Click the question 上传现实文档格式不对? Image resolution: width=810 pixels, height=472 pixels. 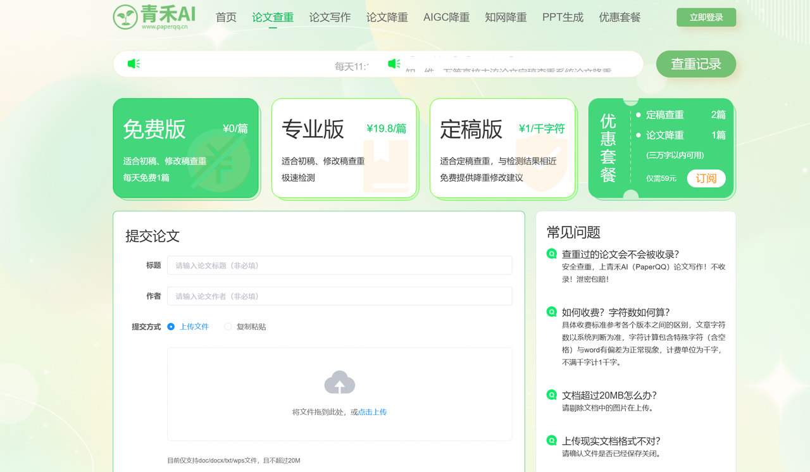(x=611, y=441)
